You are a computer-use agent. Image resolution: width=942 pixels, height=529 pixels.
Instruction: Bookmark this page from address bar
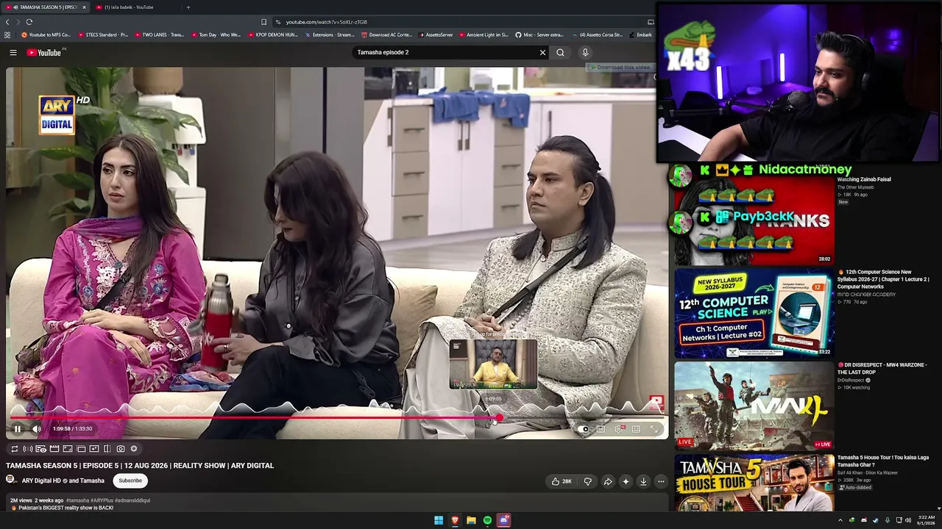(263, 22)
